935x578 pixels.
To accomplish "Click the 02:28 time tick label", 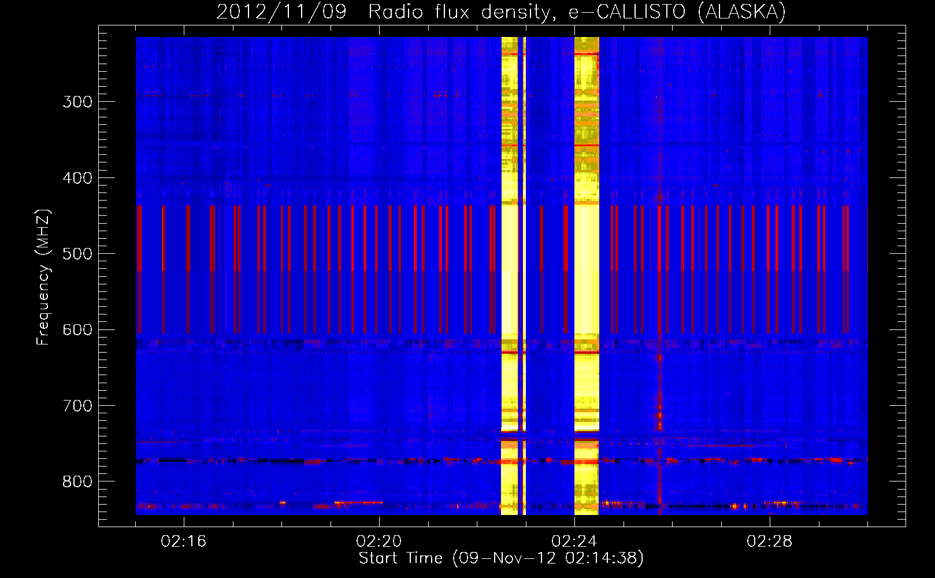I will [x=770, y=542].
